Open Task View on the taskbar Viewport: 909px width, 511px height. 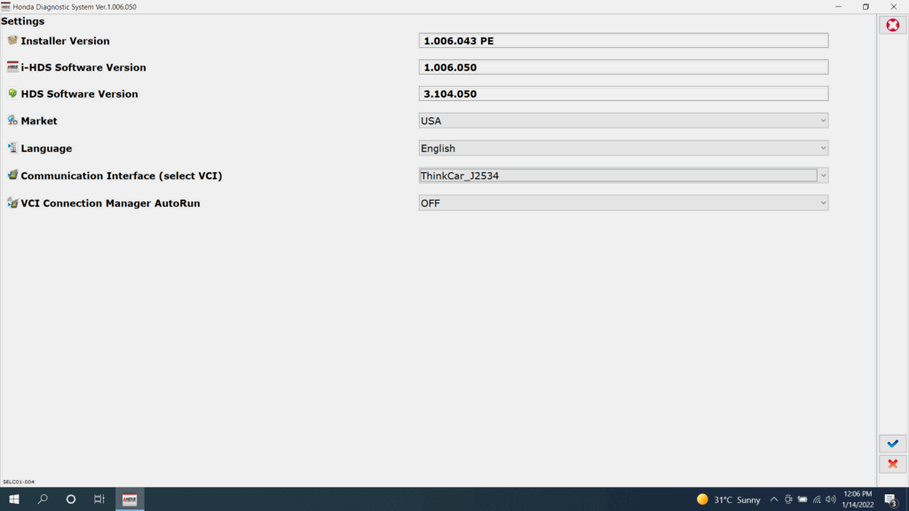(x=99, y=499)
